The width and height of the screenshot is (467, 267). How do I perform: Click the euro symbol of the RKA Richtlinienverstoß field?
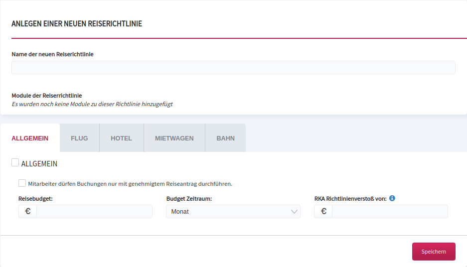pos(323,211)
